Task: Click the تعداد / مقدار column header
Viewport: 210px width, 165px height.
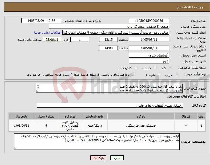Action: [46, 116]
